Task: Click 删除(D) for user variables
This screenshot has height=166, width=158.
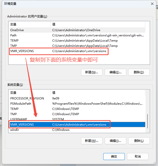Action: [x=139, y=72]
